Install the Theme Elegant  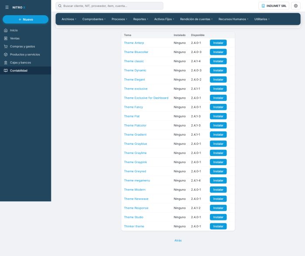[218, 80]
